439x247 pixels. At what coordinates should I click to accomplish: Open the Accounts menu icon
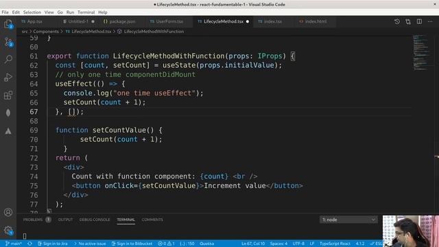[x=8, y=212]
